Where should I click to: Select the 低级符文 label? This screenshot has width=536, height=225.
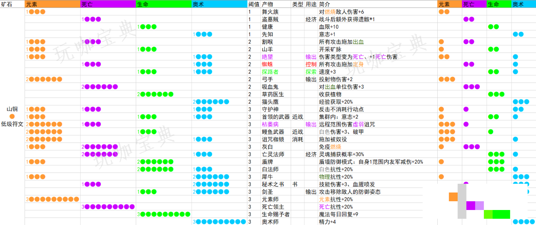(x=12, y=124)
